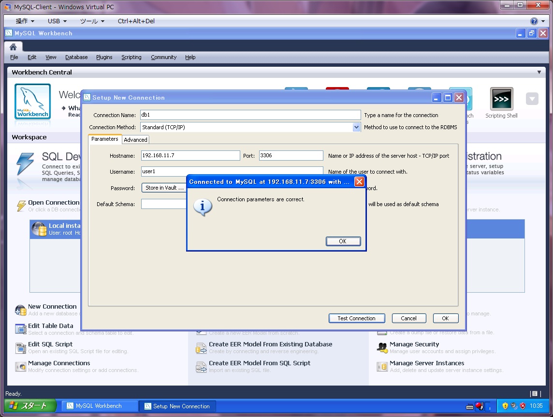Click the info icon in the connection message
Screen dimensions: 553x417
203,207
